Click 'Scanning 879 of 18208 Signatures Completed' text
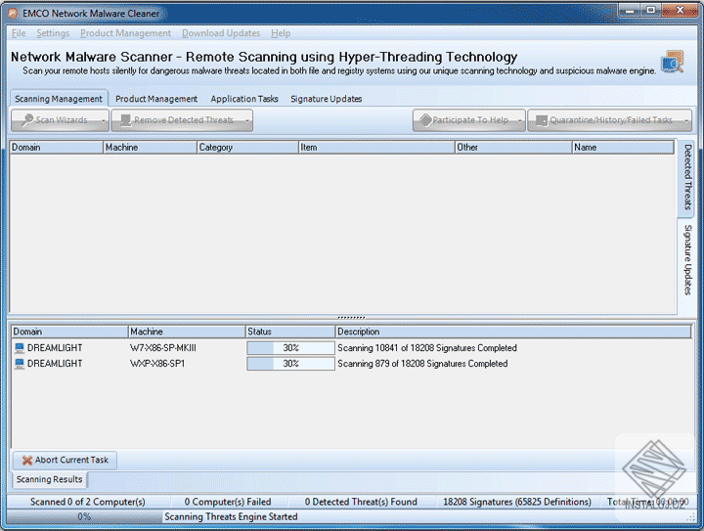The height and width of the screenshot is (531, 704). (422, 364)
